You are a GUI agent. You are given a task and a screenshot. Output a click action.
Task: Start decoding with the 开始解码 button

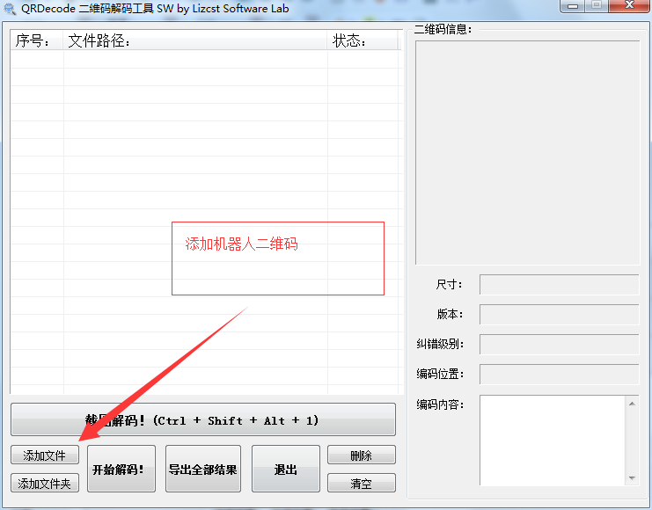121,470
